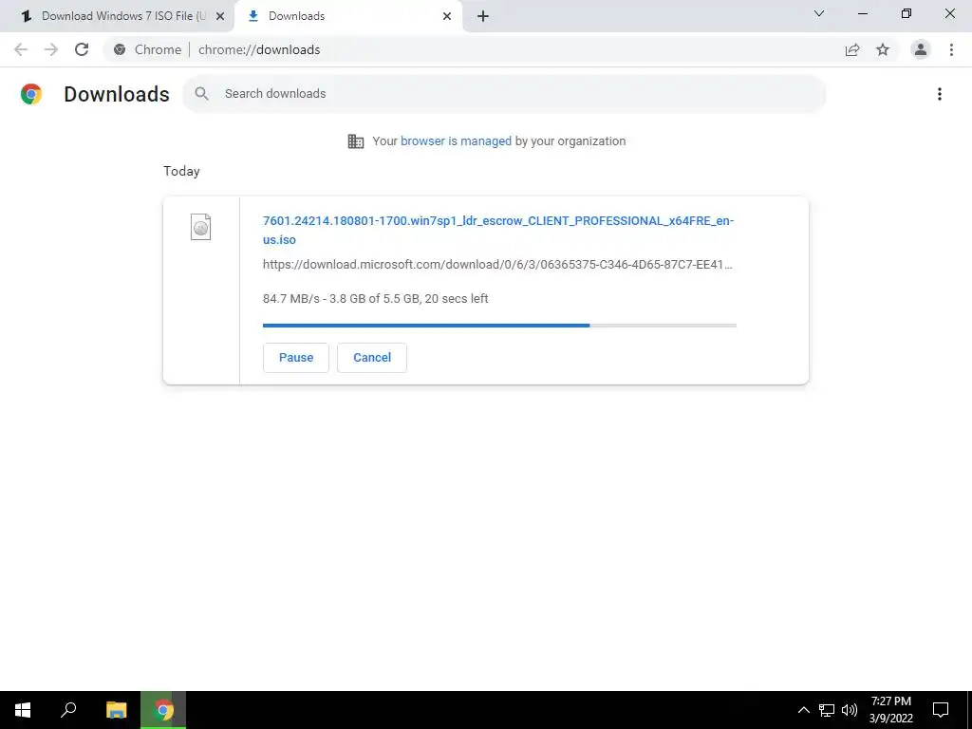The height and width of the screenshot is (729, 972).
Task: Share this page using the share icon
Action: (x=852, y=49)
